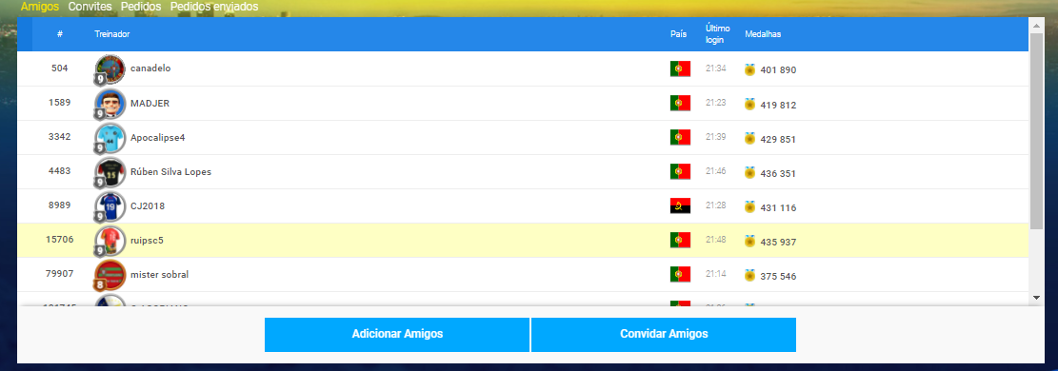Click the Angola flag in CJ2018's row
The image size is (1058, 371).
tap(680, 206)
